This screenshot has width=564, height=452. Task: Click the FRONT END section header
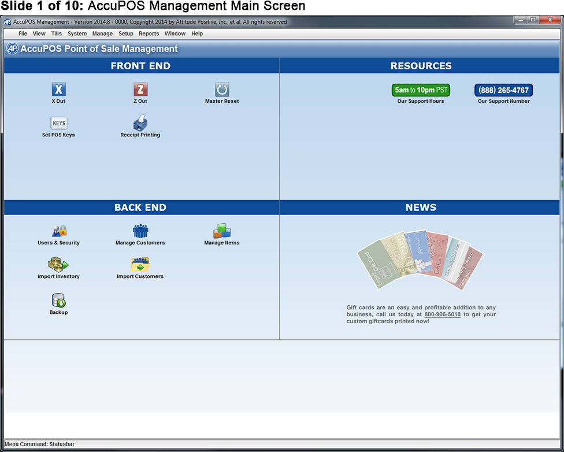click(x=140, y=66)
